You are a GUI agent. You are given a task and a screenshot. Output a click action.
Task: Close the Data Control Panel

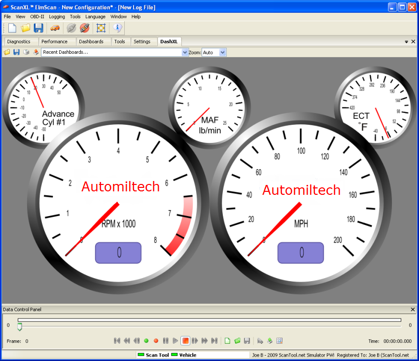(x=413, y=309)
